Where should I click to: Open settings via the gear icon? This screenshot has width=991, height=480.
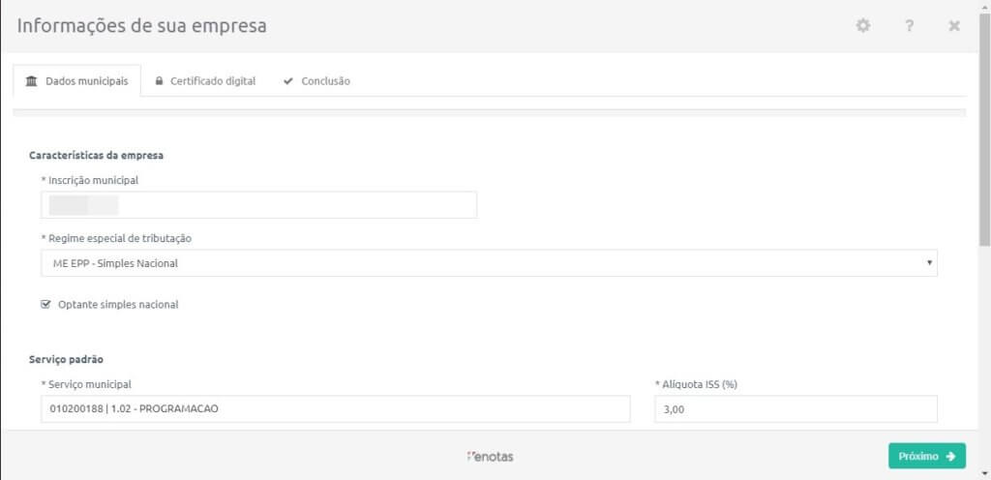863,26
